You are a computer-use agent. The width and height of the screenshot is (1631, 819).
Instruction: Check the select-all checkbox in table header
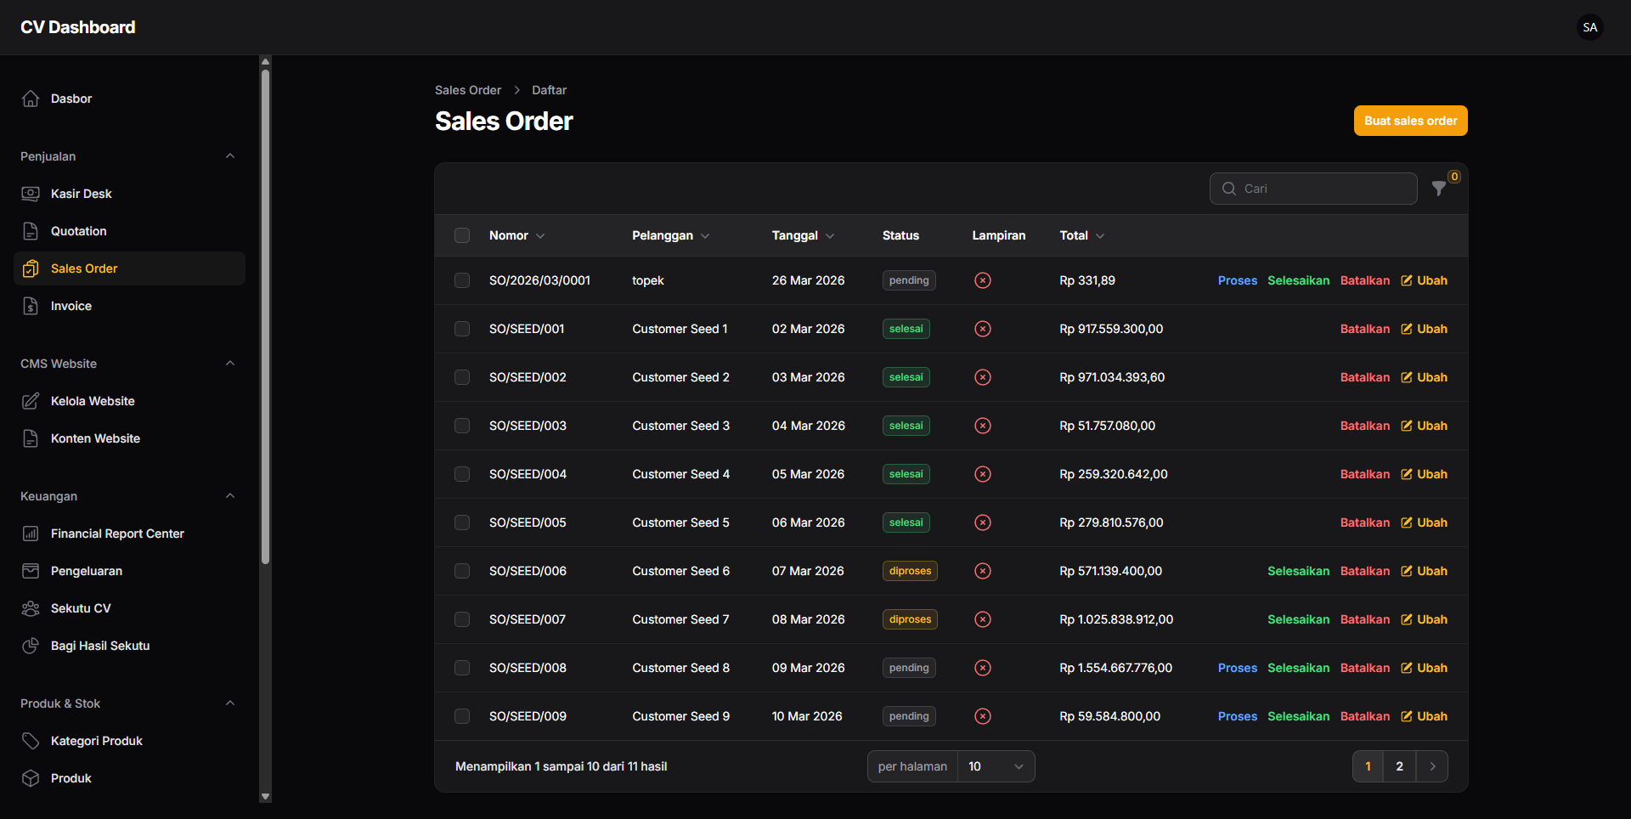(x=462, y=235)
